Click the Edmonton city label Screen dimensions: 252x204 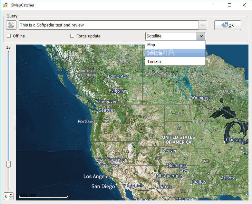(118, 76)
